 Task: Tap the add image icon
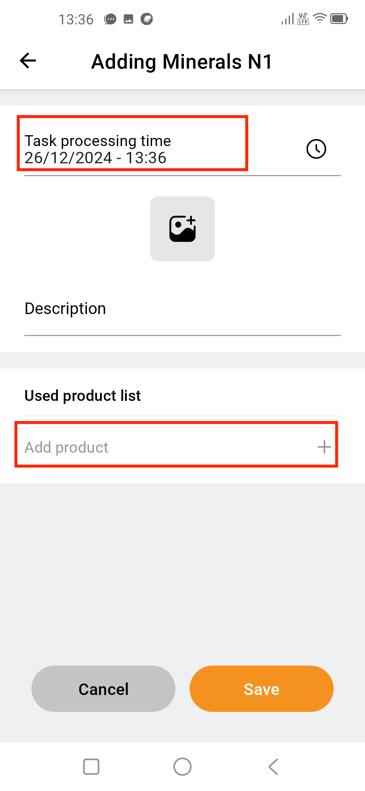tap(182, 229)
